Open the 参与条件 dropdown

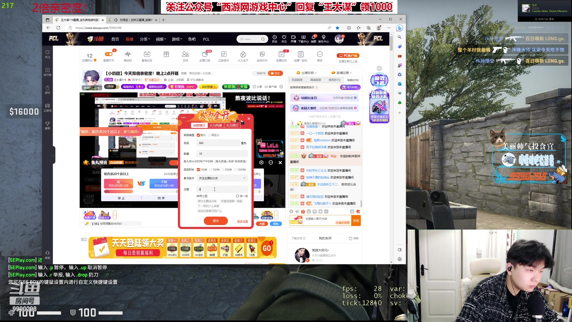point(222,178)
